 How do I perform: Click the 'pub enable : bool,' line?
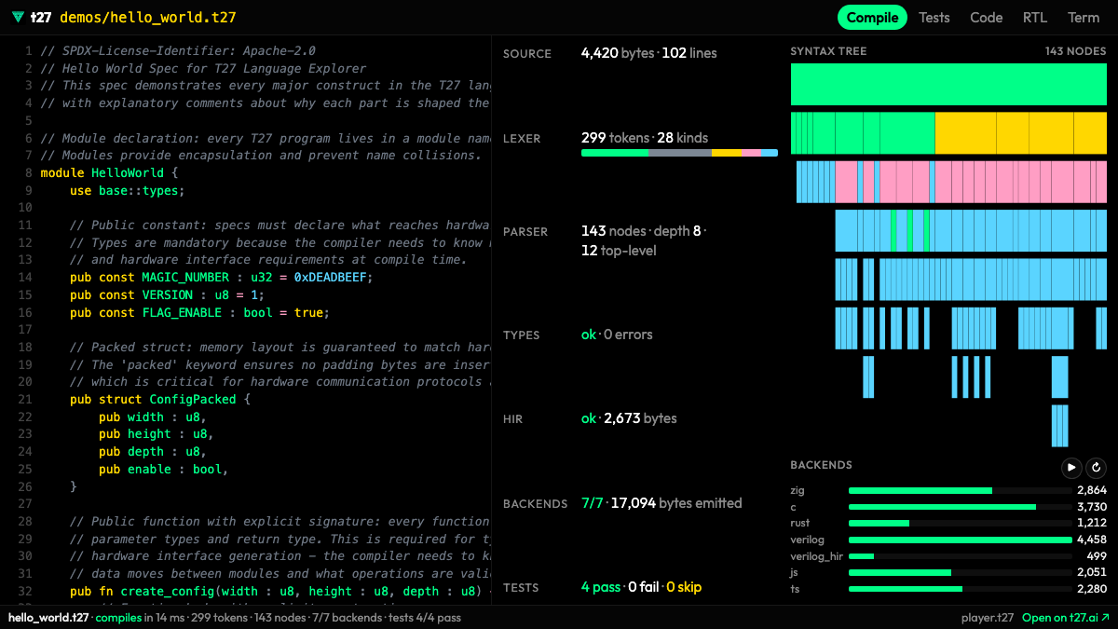pos(164,470)
